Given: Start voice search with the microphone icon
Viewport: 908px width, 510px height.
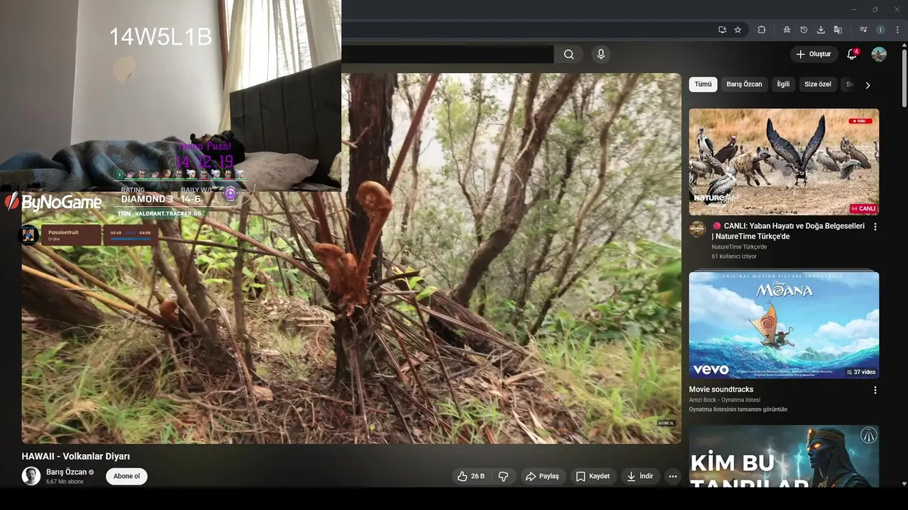Looking at the screenshot, I should pyautogui.click(x=601, y=55).
